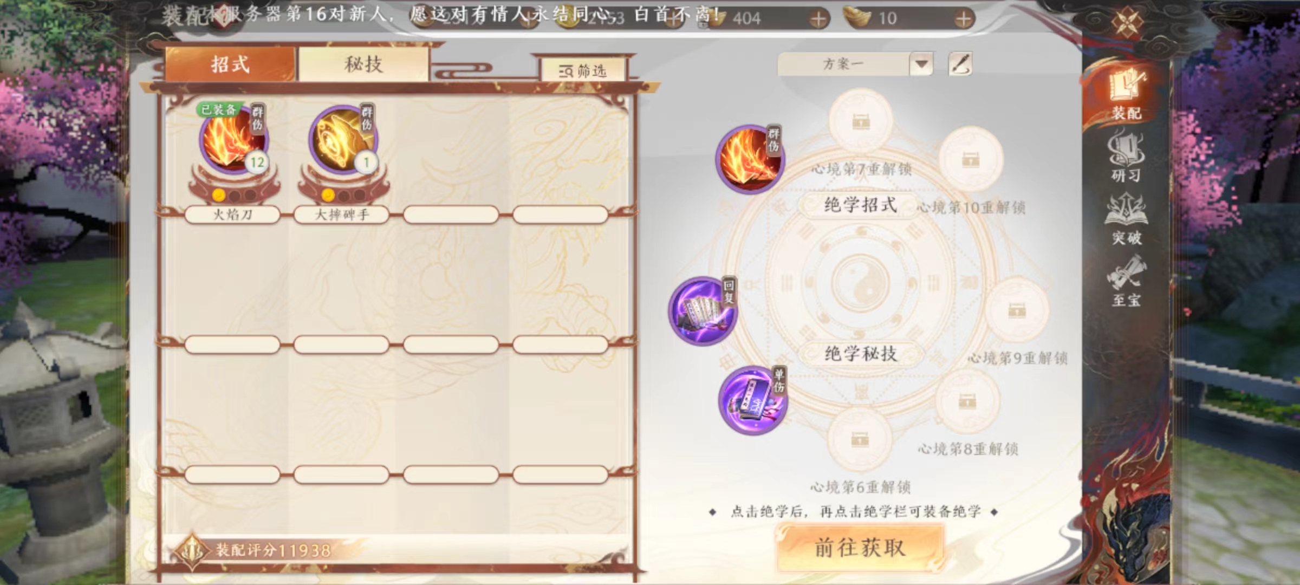Close the panel with the top-right X emblem
The image size is (1300, 585).
[x=1127, y=22]
